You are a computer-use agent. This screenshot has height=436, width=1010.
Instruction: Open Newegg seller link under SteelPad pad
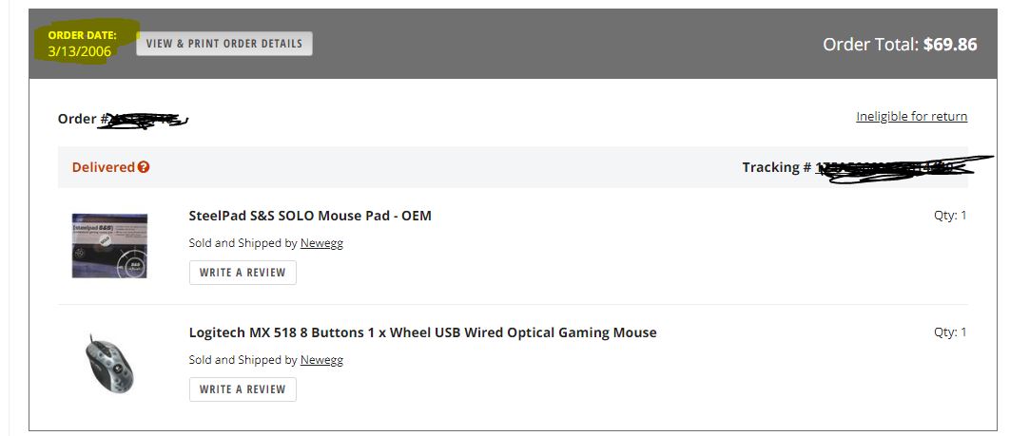click(x=321, y=243)
